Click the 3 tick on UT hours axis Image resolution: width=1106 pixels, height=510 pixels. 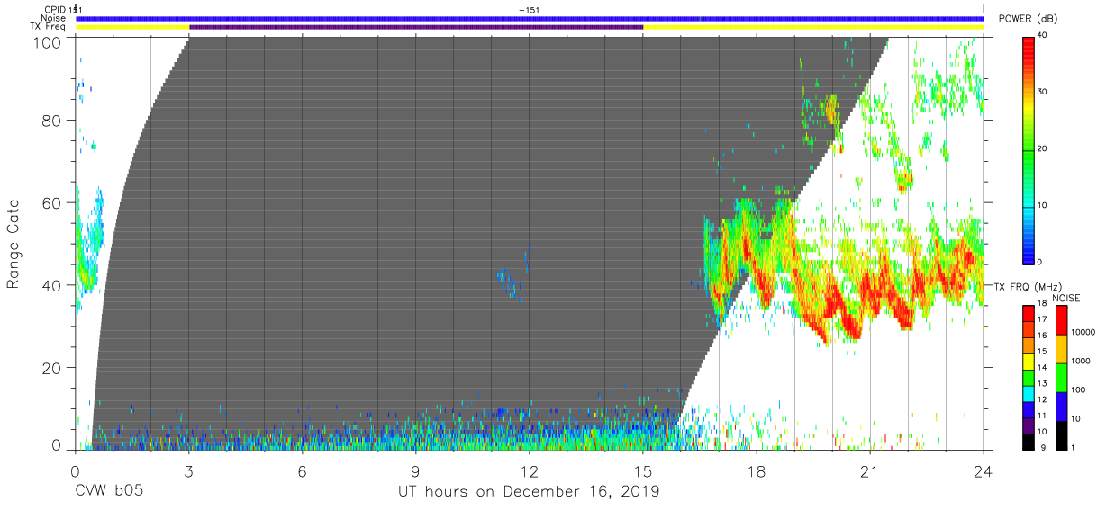click(x=188, y=470)
